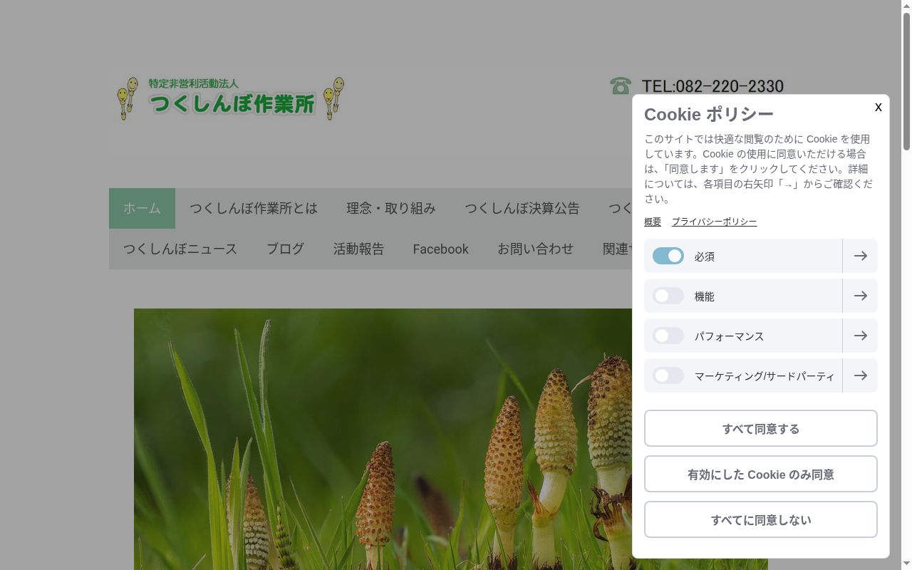The height and width of the screenshot is (570, 912).
Task: Open つくしんぼ決算公告 menu item
Action: (522, 208)
